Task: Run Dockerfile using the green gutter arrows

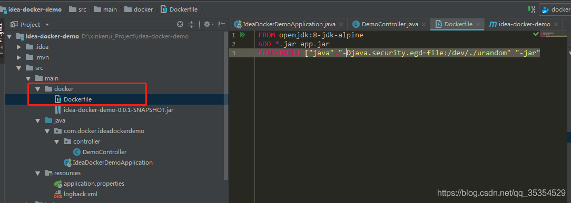Action: (243, 35)
